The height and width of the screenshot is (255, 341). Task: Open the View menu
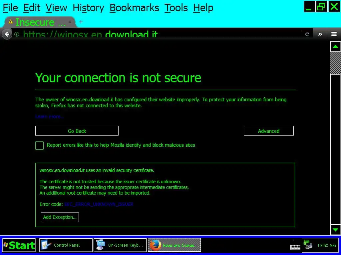[57, 8]
